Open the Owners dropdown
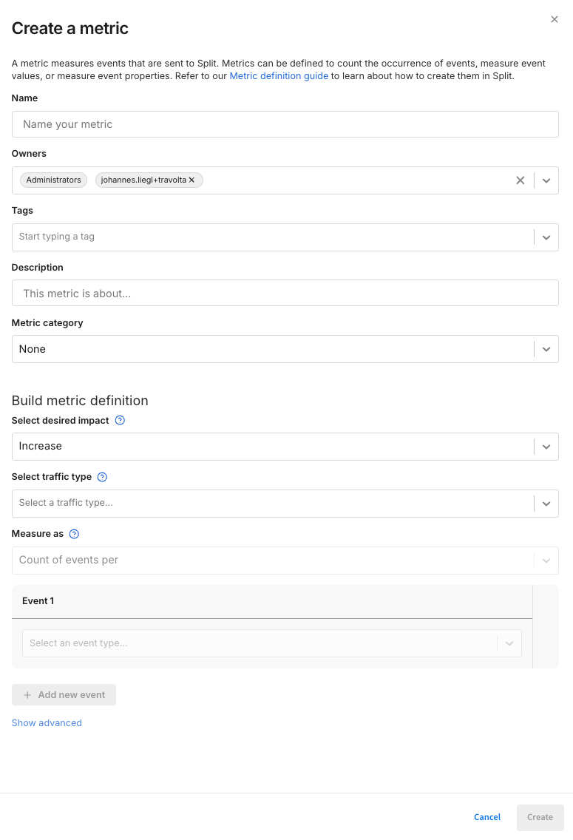The image size is (573, 840). click(546, 180)
